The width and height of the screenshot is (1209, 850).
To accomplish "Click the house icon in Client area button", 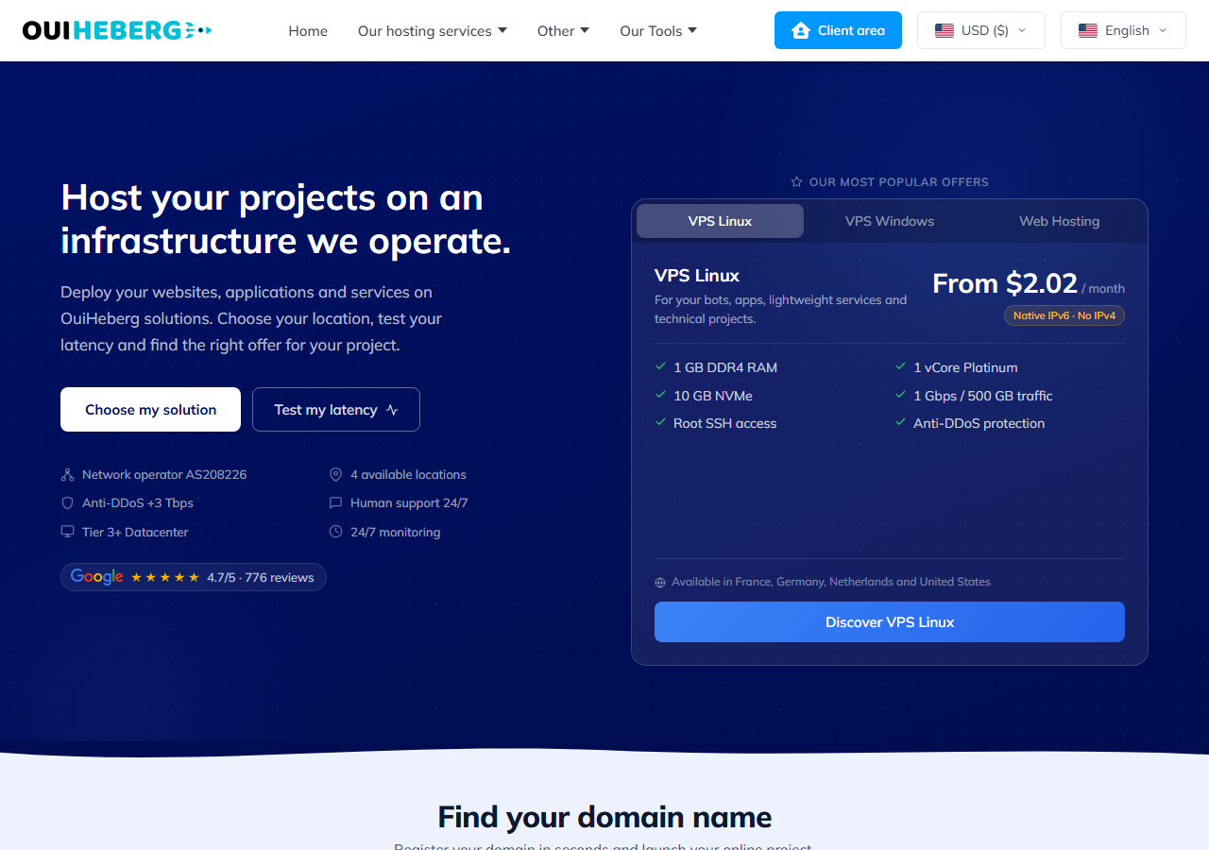I will click(x=801, y=30).
